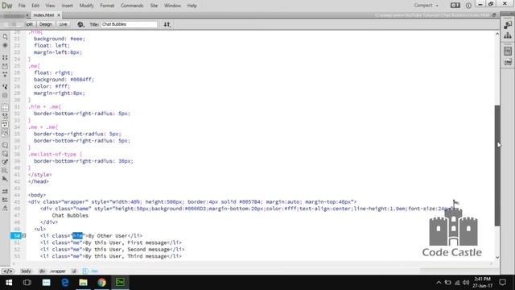Open Microsoft Edge from taskbar

coord(64,283)
